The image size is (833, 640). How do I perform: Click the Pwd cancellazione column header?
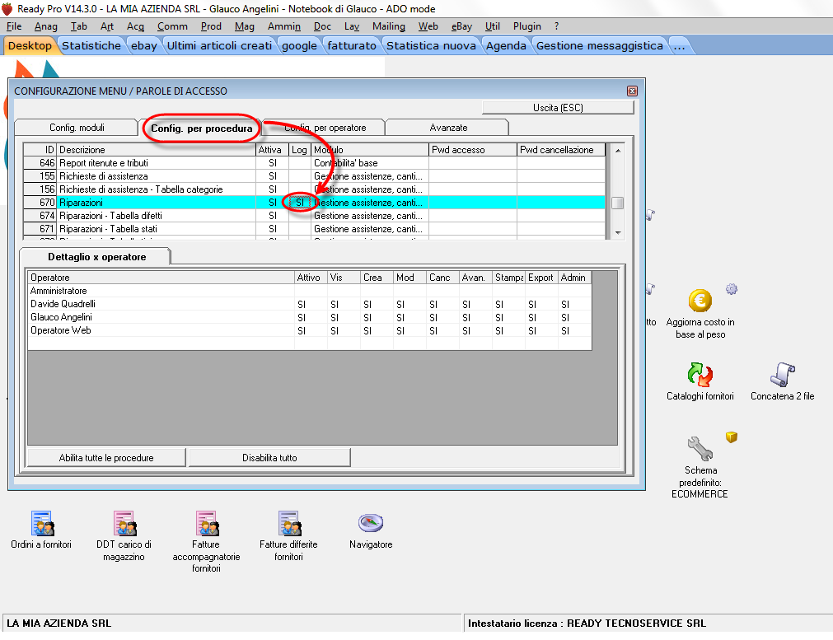(561, 150)
